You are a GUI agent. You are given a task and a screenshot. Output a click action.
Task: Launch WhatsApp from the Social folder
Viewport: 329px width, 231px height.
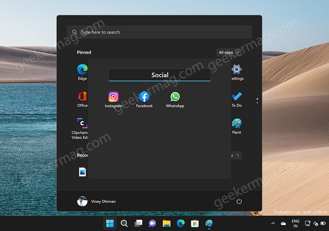point(175,100)
